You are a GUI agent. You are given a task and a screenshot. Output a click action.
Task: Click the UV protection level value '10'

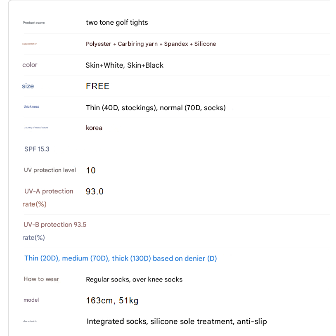click(x=91, y=170)
